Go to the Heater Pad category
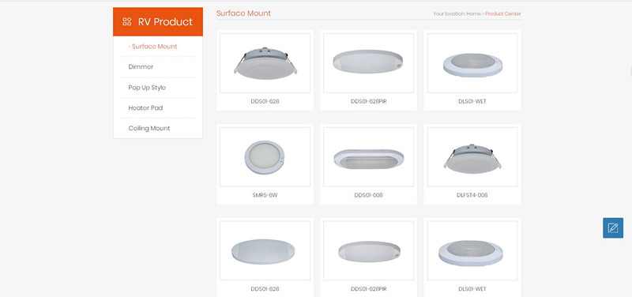Screen dimensions: 632x297 click(x=145, y=108)
